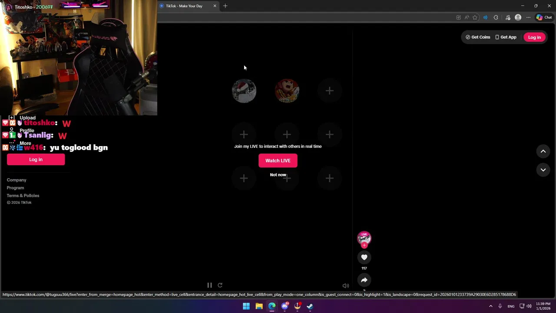Dismiss the prompt with Not now
The image size is (556, 313).
278,175
